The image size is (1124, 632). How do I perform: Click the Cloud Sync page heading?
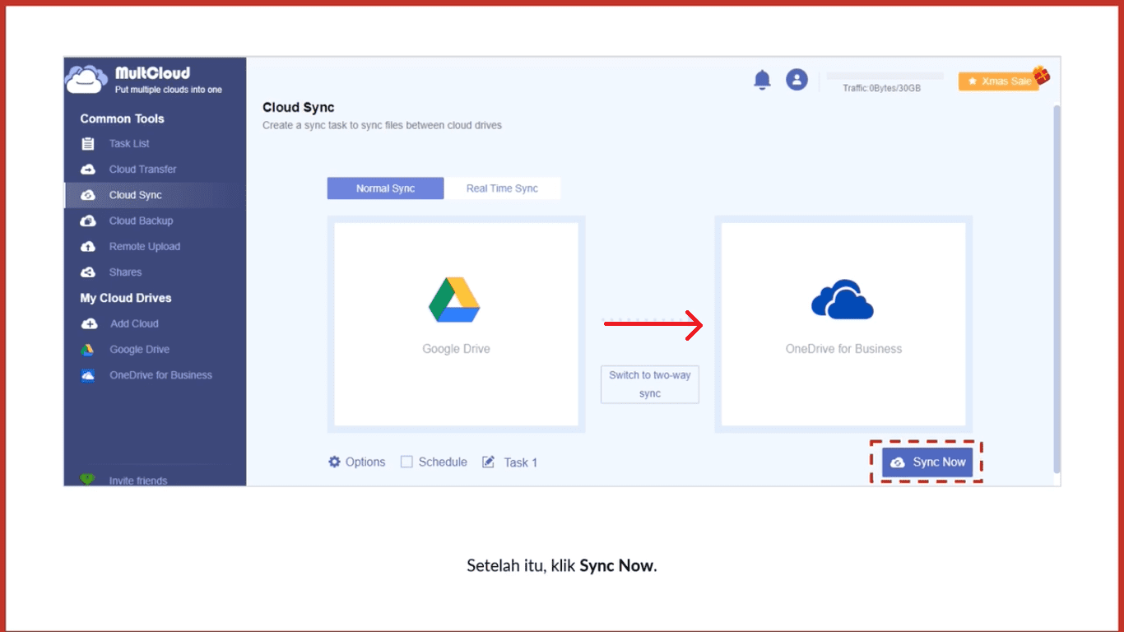299,107
